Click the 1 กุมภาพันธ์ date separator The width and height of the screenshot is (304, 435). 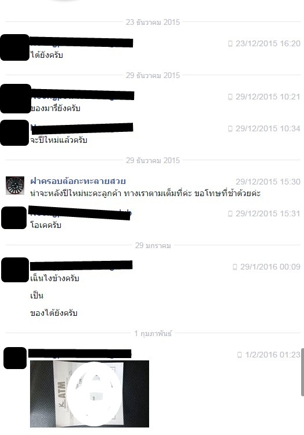pos(153,333)
